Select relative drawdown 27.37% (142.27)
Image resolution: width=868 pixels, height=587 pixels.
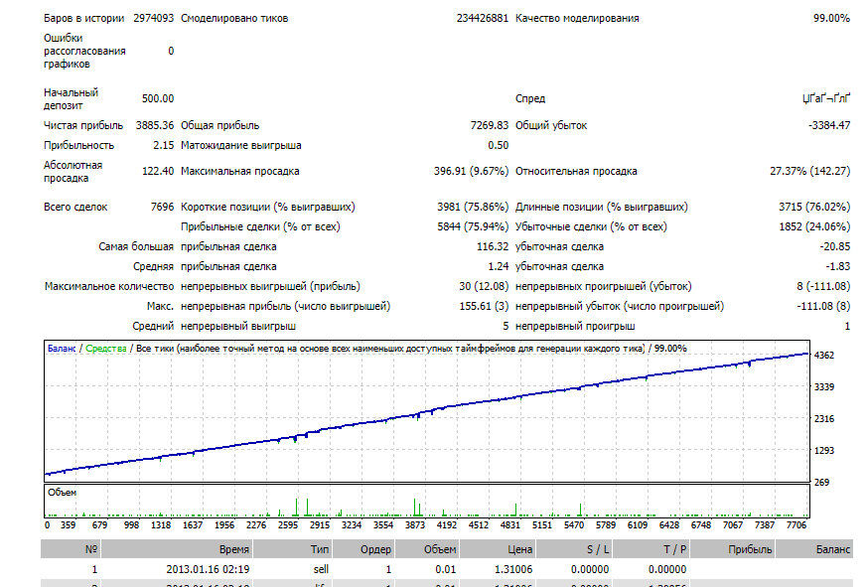(x=809, y=171)
